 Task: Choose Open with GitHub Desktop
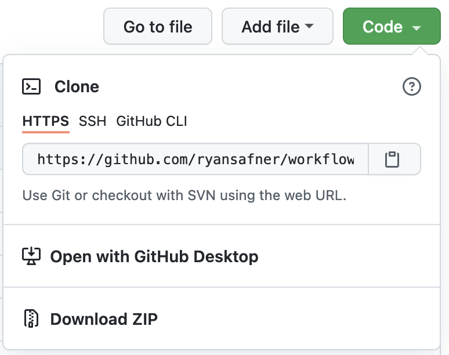click(222, 256)
